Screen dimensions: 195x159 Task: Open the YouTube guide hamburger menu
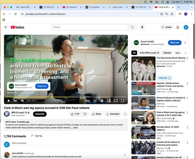[x=6, y=27]
